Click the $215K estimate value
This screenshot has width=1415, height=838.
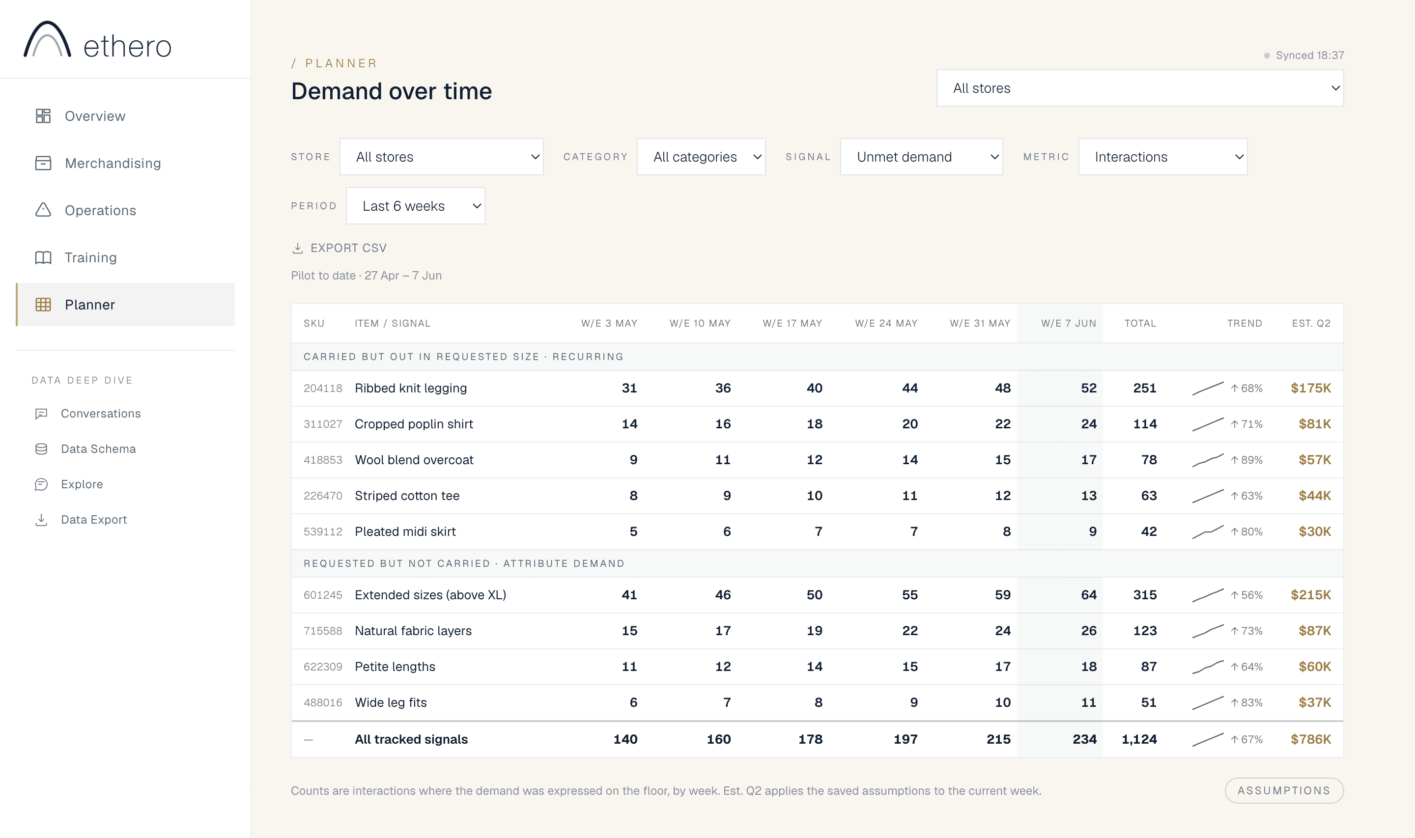click(x=1310, y=595)
